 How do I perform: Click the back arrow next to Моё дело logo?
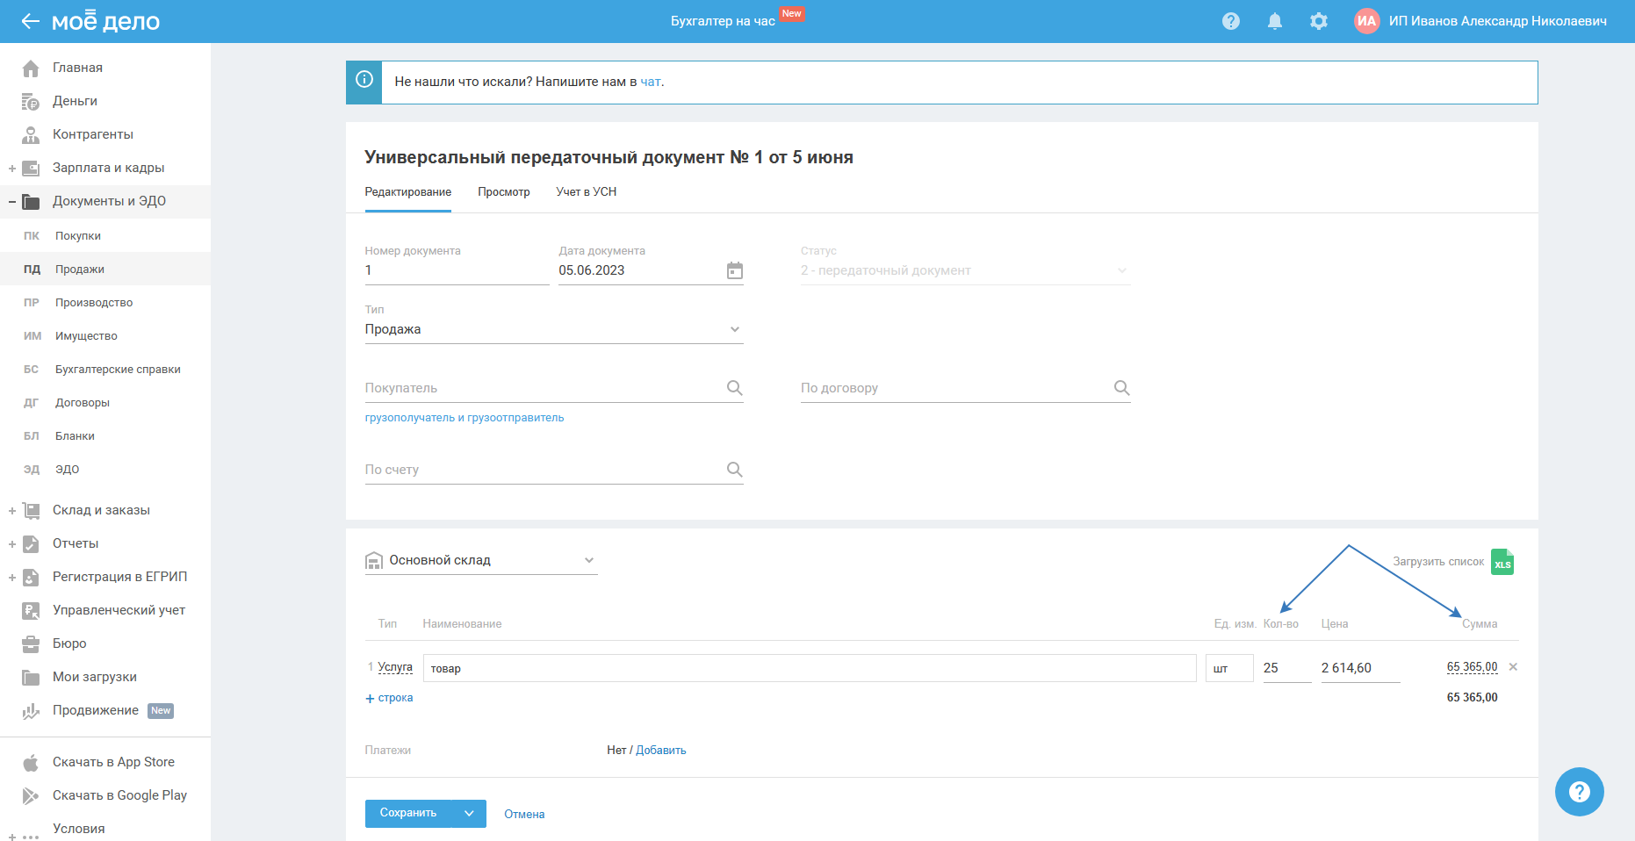tap(31, 21)
